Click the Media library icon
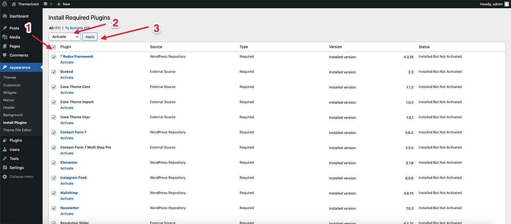Image resolution: width=511 pixels, height=224 pixels. 5,37
